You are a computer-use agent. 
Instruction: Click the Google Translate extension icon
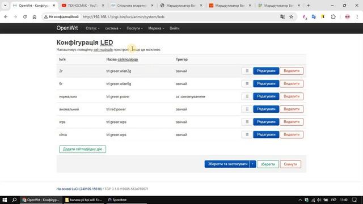click(x=314, y=16)
